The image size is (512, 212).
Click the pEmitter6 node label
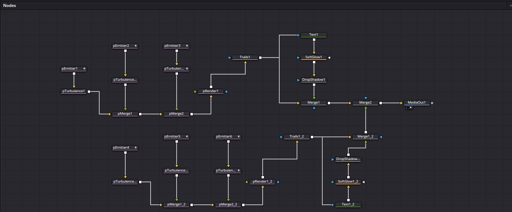pos(224,136)
